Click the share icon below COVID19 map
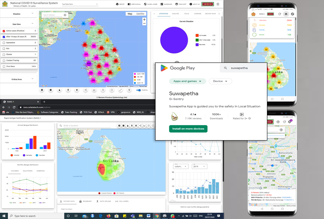The image size is (324, 219). tap(86, 90)
